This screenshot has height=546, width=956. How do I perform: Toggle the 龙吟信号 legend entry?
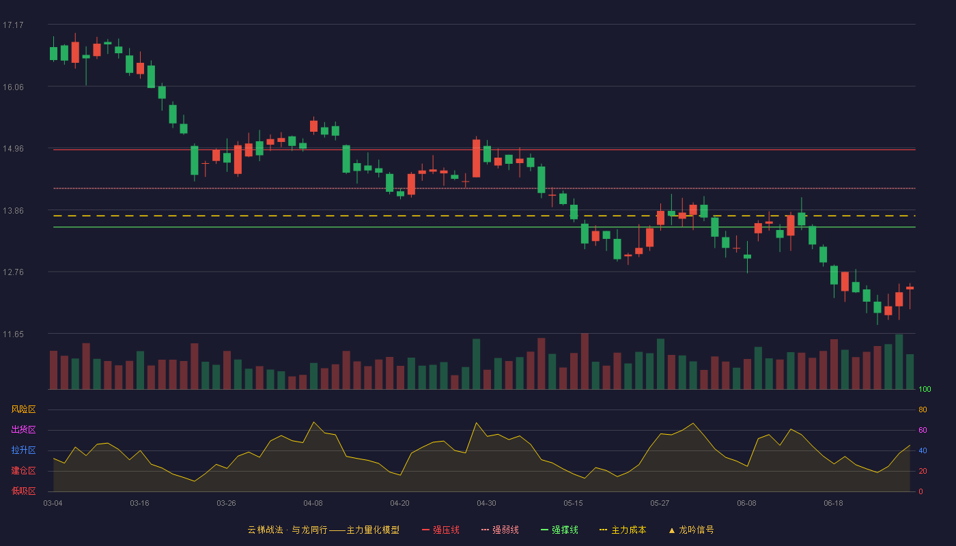[691, 530]
